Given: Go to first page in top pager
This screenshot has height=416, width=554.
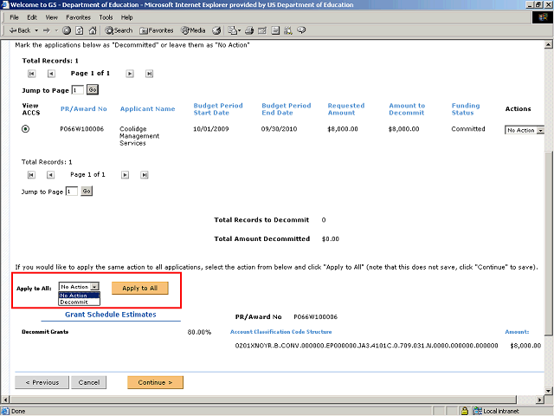Looking at the screenshot, I should pyautogui.click(x=31, y=74).
